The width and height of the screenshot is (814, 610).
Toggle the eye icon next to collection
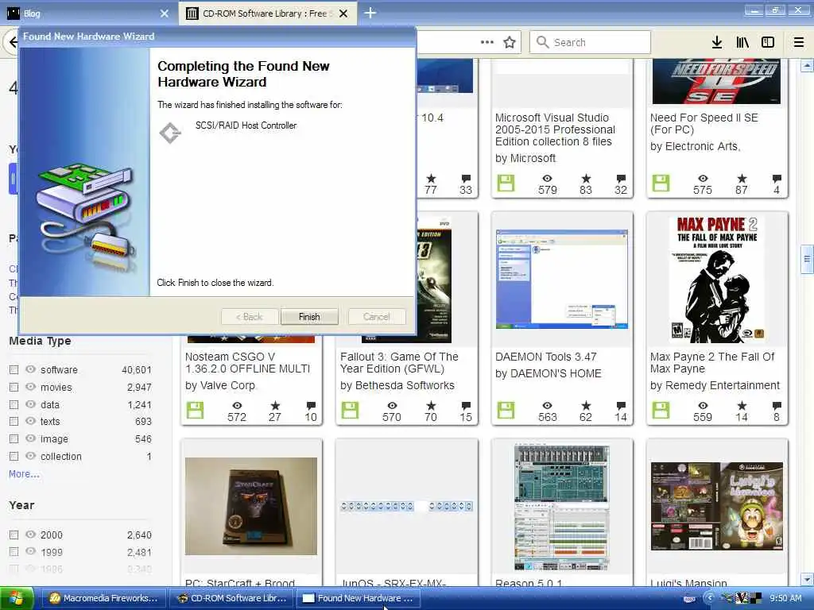tap(31, 456)
